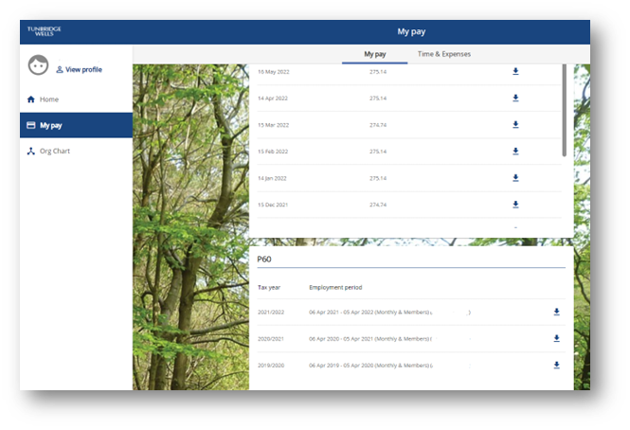Download the 14 Apr 2022 payslip
The width and height of the screenshot is (630, 430).
pyautogui.click(x=515, y=99)
